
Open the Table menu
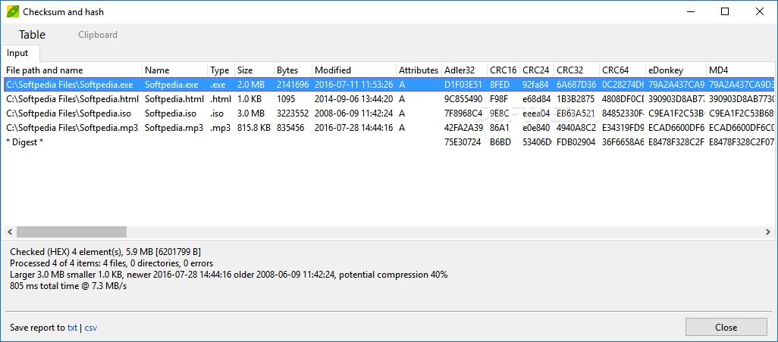pos(33,35)
